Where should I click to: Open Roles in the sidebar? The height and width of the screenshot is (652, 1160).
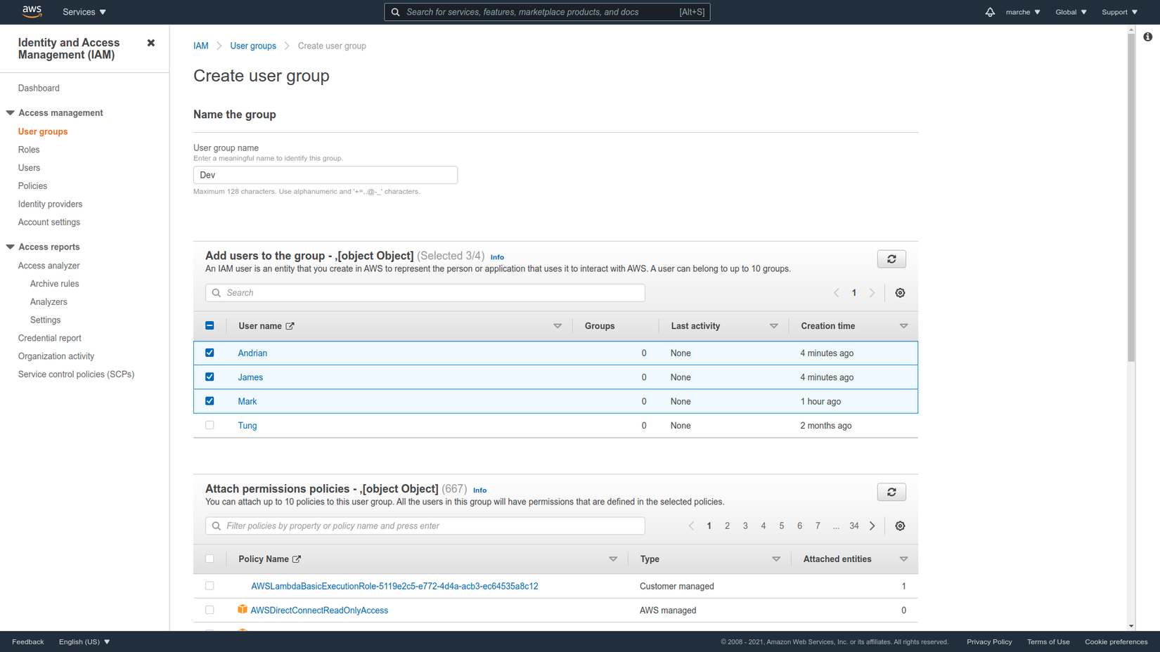click(x=29, y=150)
